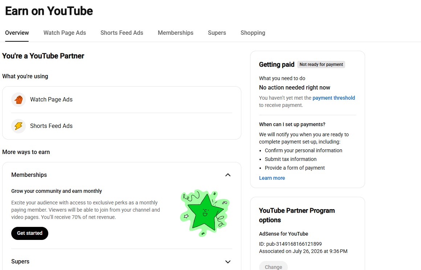Switch to the Watch Page Ads tab
Screen dimensions: 421x270
click(65, 33)
